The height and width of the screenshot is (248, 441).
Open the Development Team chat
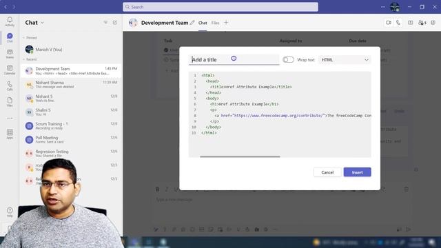point(71,71)
